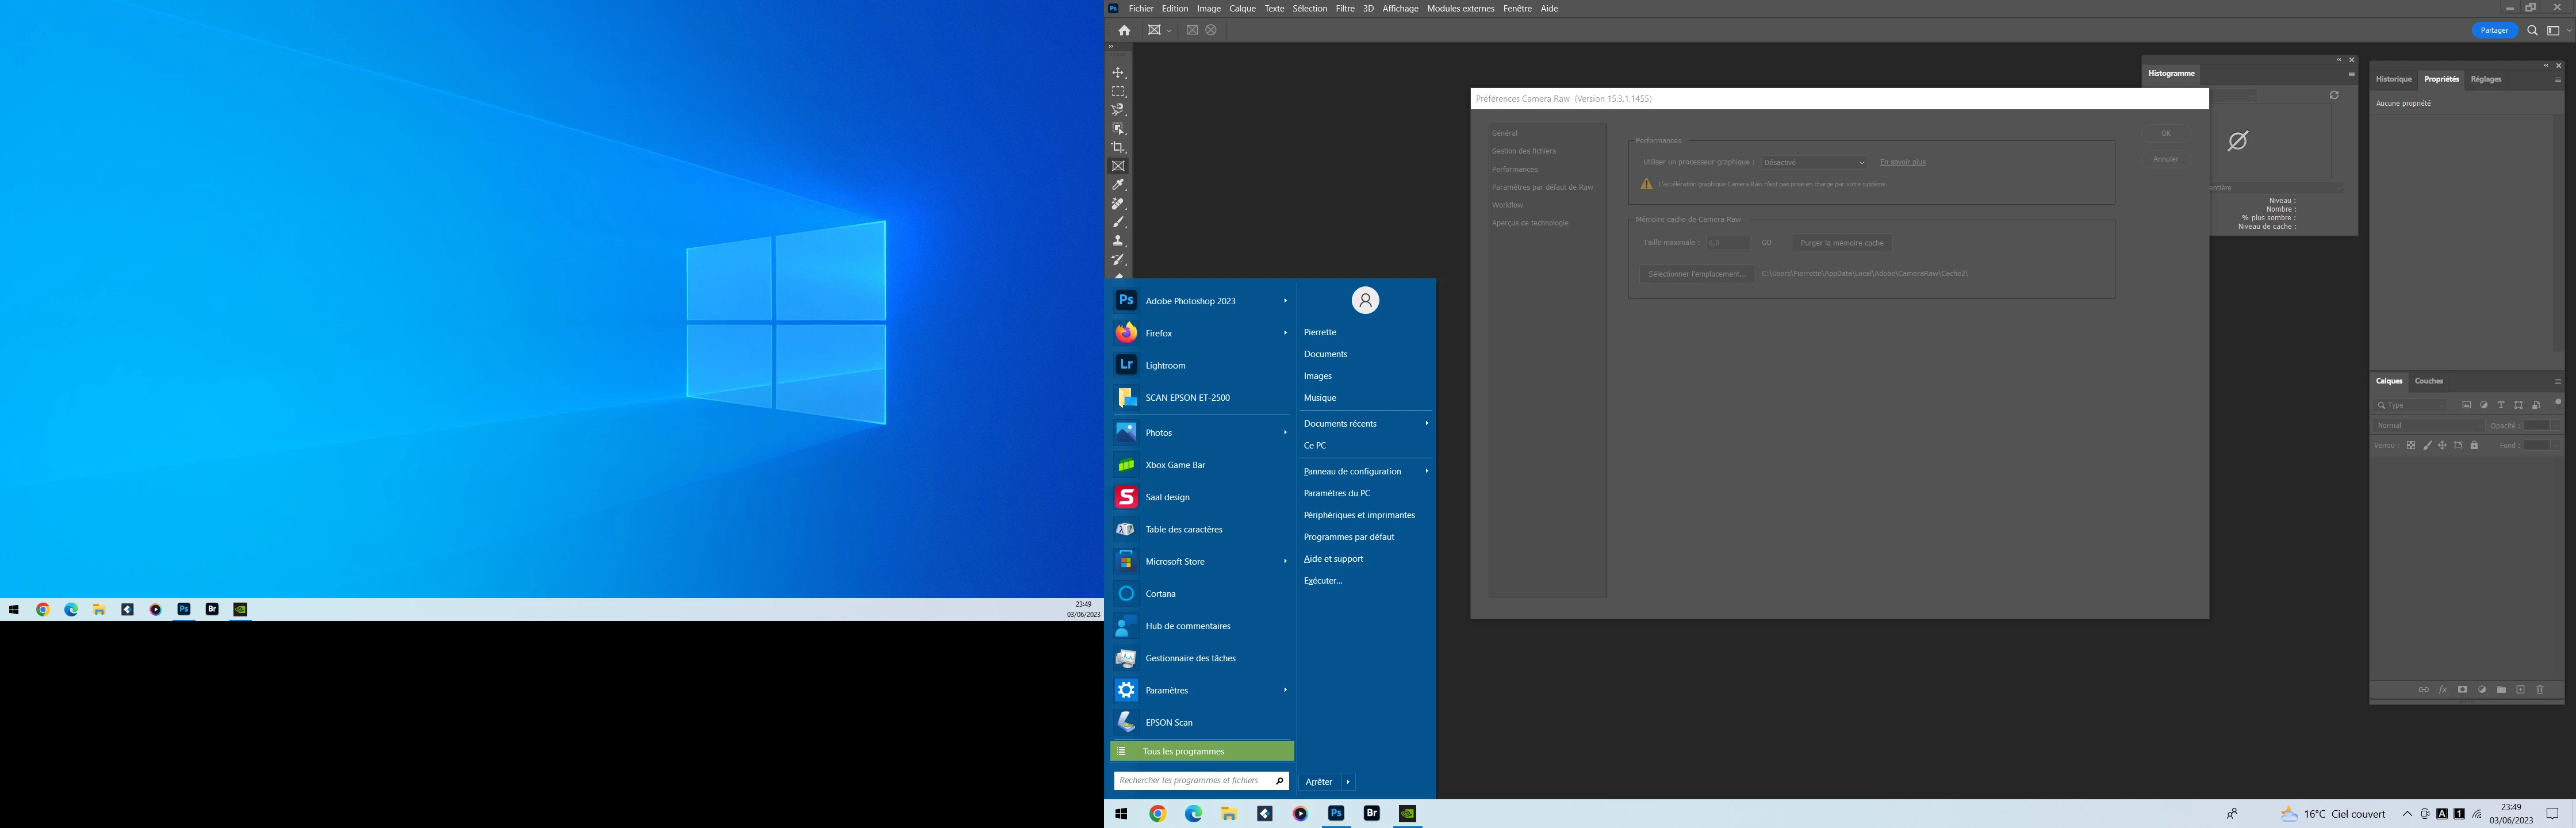
Task: Select the Rectangular Marquee tool
Action: pos(1118,92)
